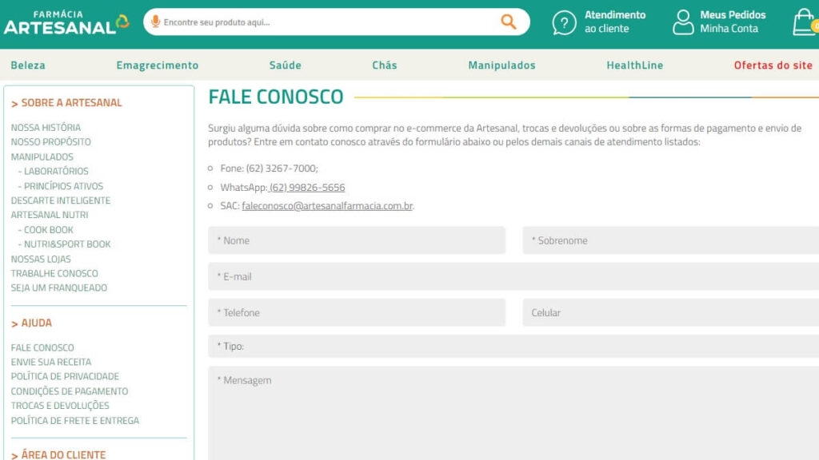Open the Saúde menu
Image resolution: width=819 pixels, height=460 pixels.
(286, 65)
